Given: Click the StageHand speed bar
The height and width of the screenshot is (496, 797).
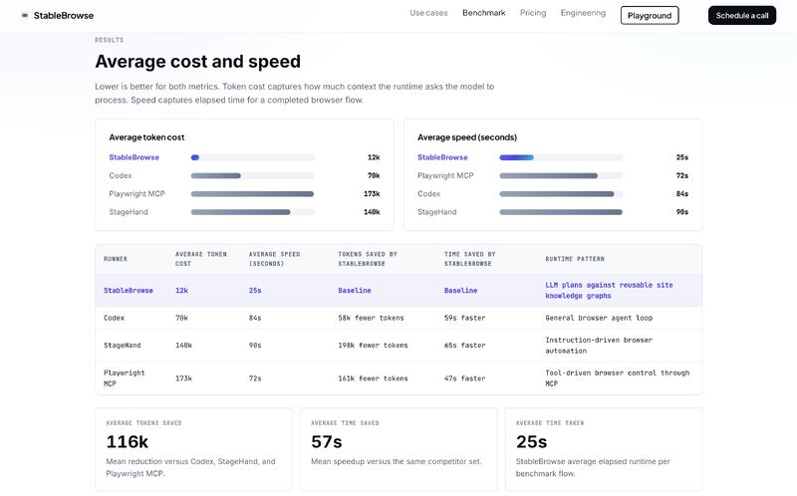Looking at the screenshot, I should 561,212.
